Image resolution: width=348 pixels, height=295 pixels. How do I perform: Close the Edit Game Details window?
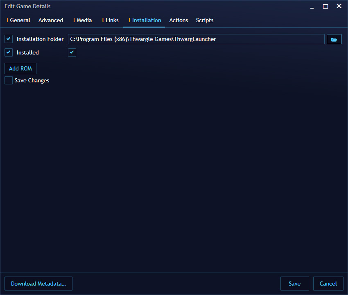pos(339,6)
